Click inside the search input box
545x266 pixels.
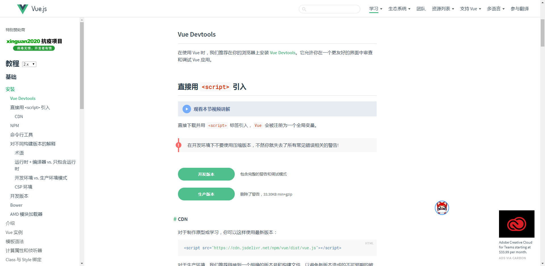[329, 9]
